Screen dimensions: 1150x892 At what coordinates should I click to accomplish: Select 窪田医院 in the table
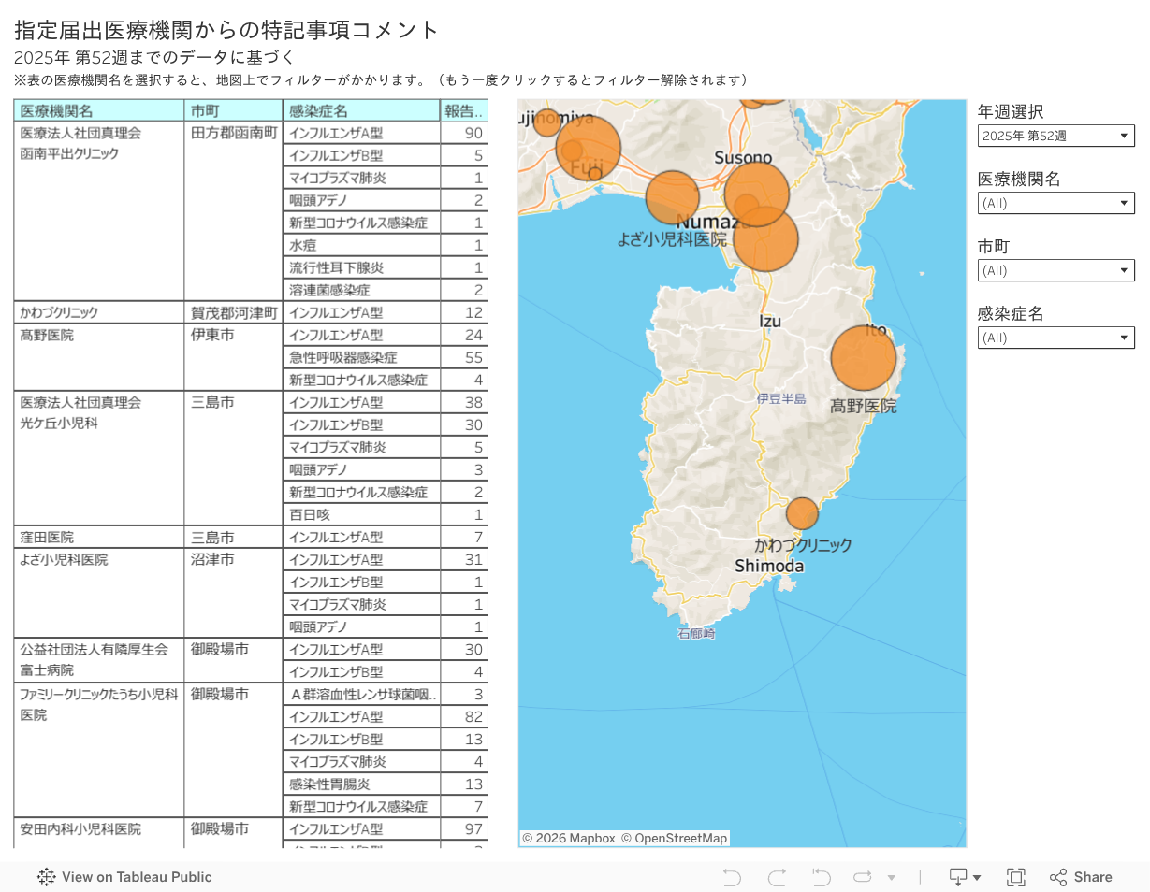47,537
